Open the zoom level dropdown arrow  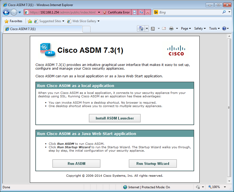point(224,187)
